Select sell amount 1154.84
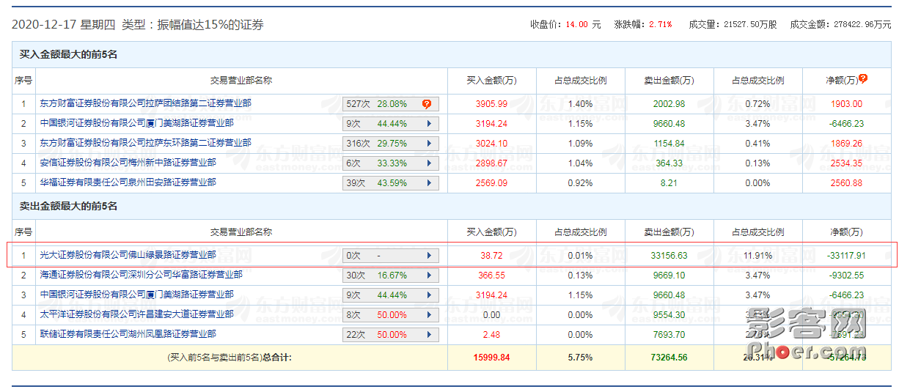 click(669, 144)
